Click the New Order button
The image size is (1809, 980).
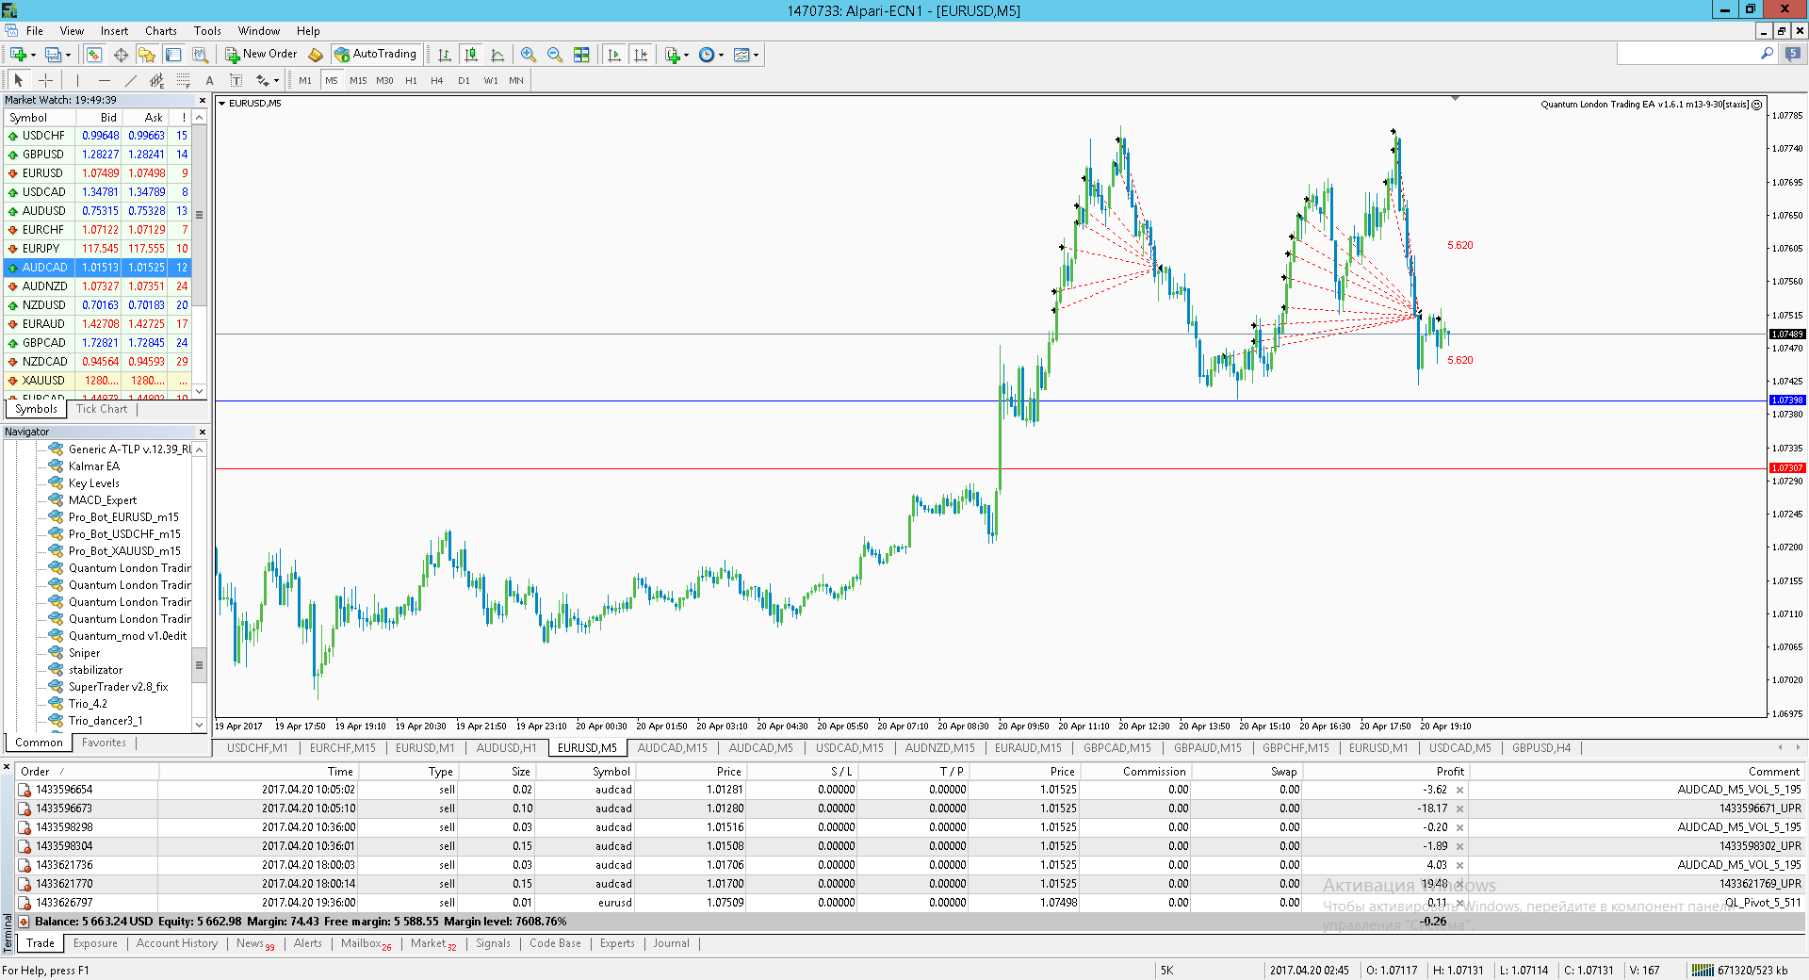(261, 55)
